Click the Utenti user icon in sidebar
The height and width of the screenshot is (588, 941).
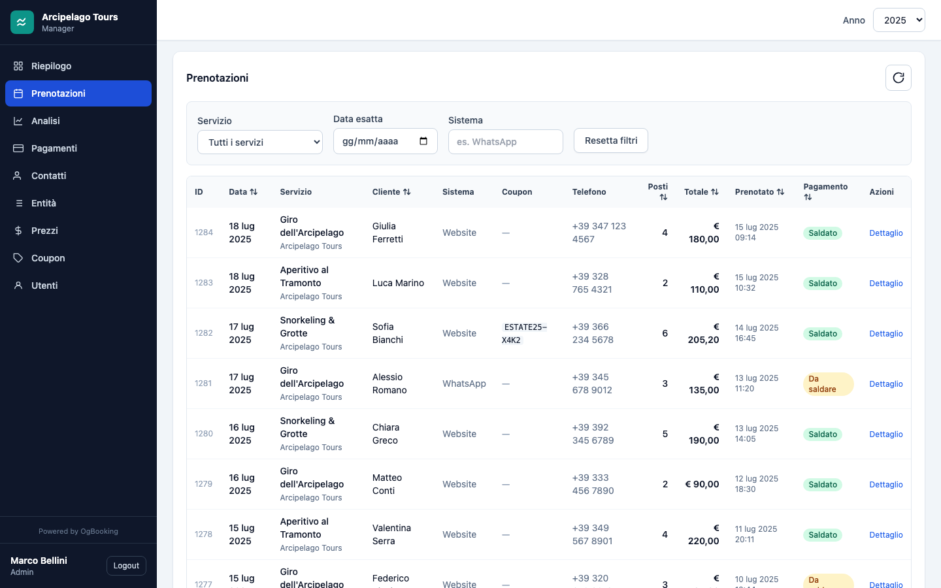pos(18,286)
